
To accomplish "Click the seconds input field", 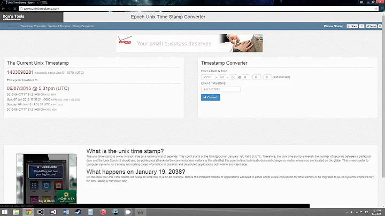I will [x=267, y=77].
